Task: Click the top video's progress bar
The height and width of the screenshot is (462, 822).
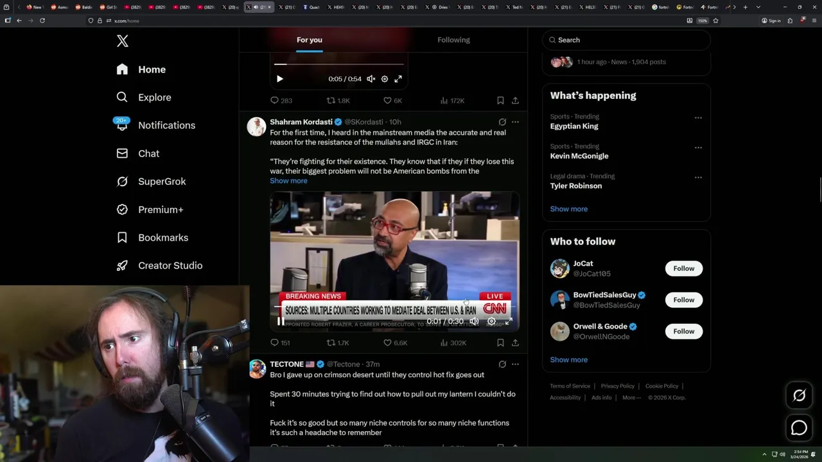Action: (339, 64)
